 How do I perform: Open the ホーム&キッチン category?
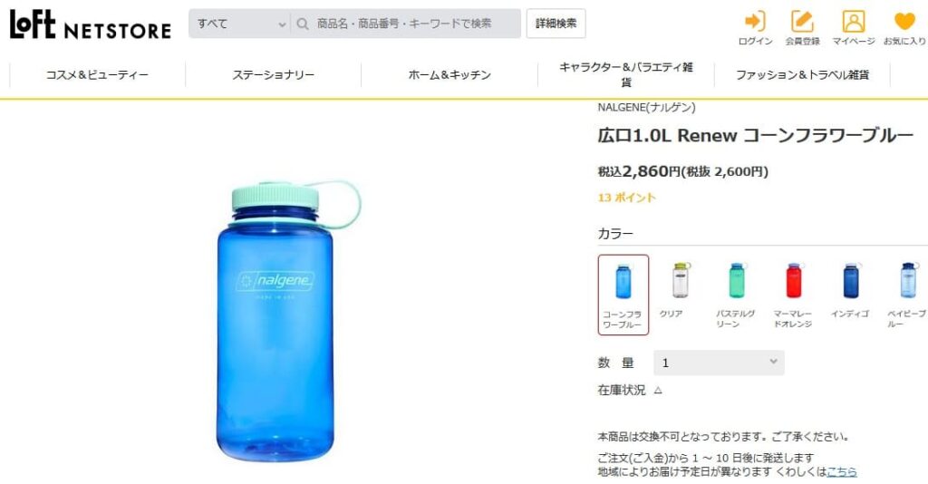click(x=449, y=75)
